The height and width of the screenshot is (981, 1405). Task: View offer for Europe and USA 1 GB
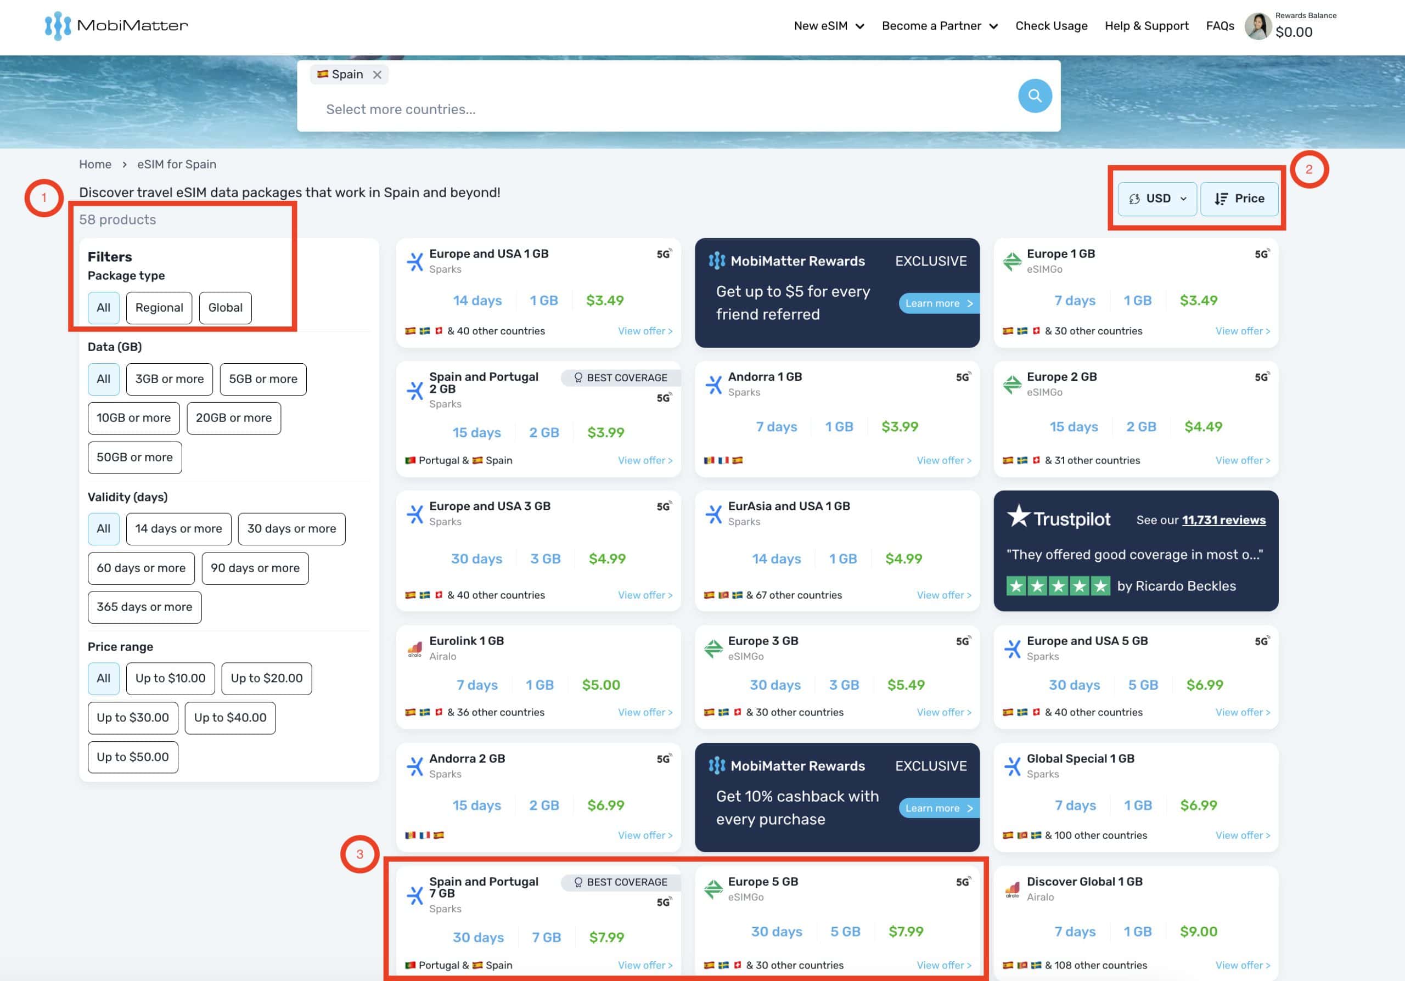(645, 331)
